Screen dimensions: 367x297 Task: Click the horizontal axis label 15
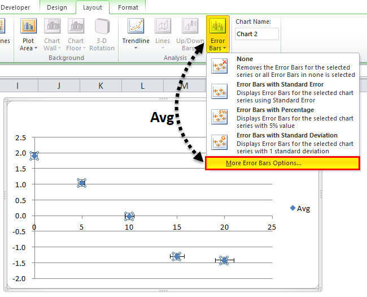click(x=177, y=227)
